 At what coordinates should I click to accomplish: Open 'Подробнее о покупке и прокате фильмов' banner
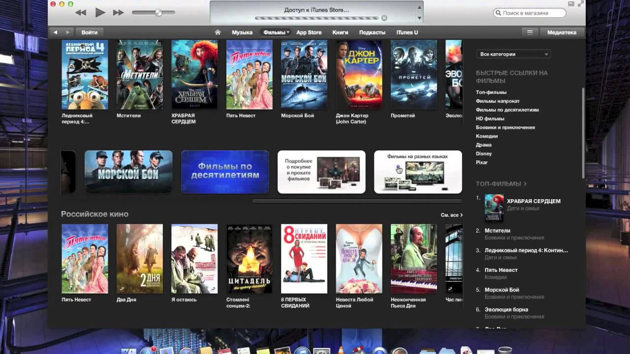[321, 172]
